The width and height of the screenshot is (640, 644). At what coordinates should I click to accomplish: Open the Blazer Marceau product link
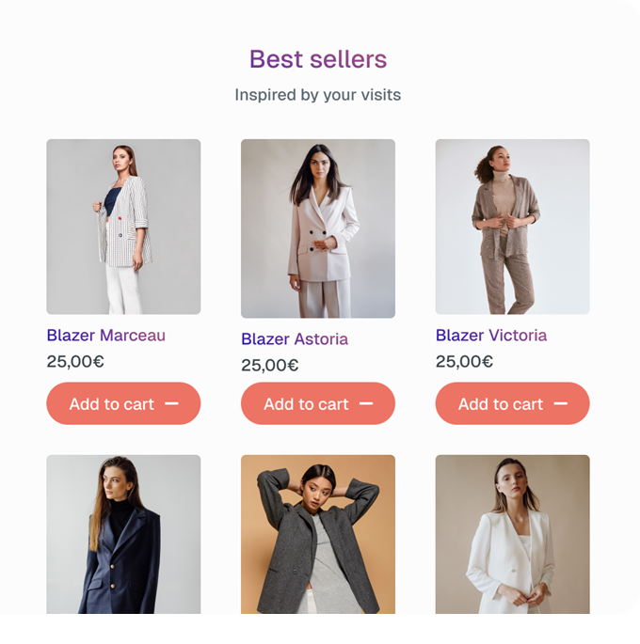(105, 336)
